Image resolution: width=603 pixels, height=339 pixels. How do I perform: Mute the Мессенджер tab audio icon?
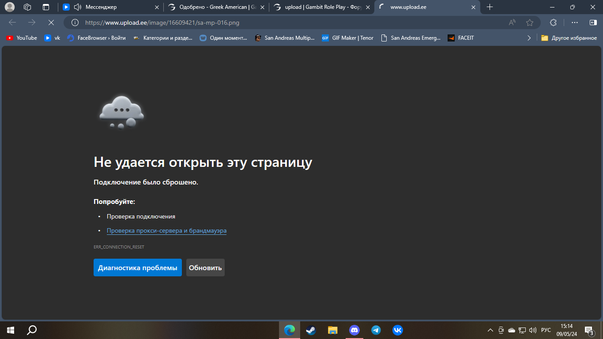[x=78, y=7]
